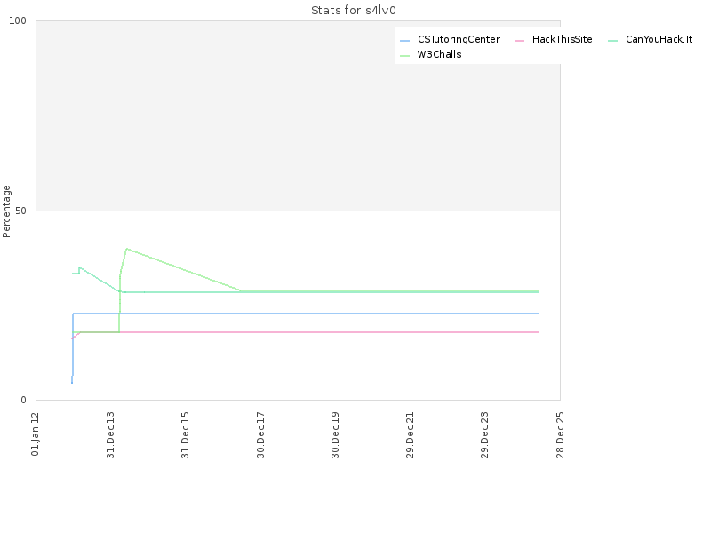Screen dimensions: 711x533
Task: Toggle the CanYouHack.It series legend label
Action: 659,40
